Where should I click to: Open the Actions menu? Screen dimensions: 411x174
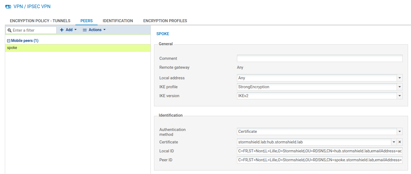tap(94, 30)
